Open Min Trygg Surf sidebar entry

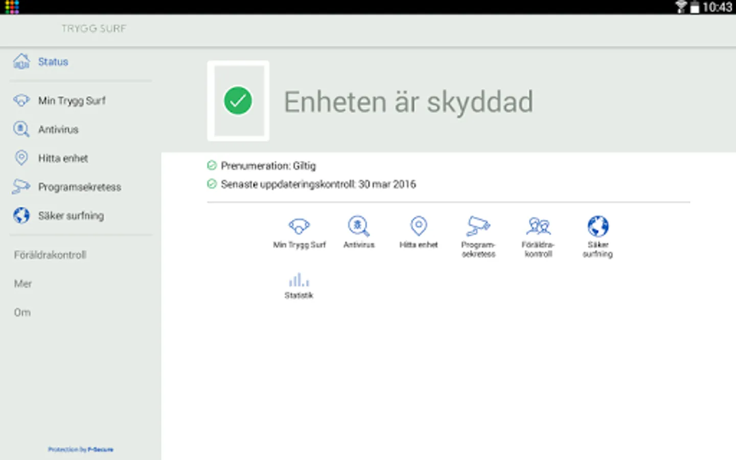tap(72, 101)
